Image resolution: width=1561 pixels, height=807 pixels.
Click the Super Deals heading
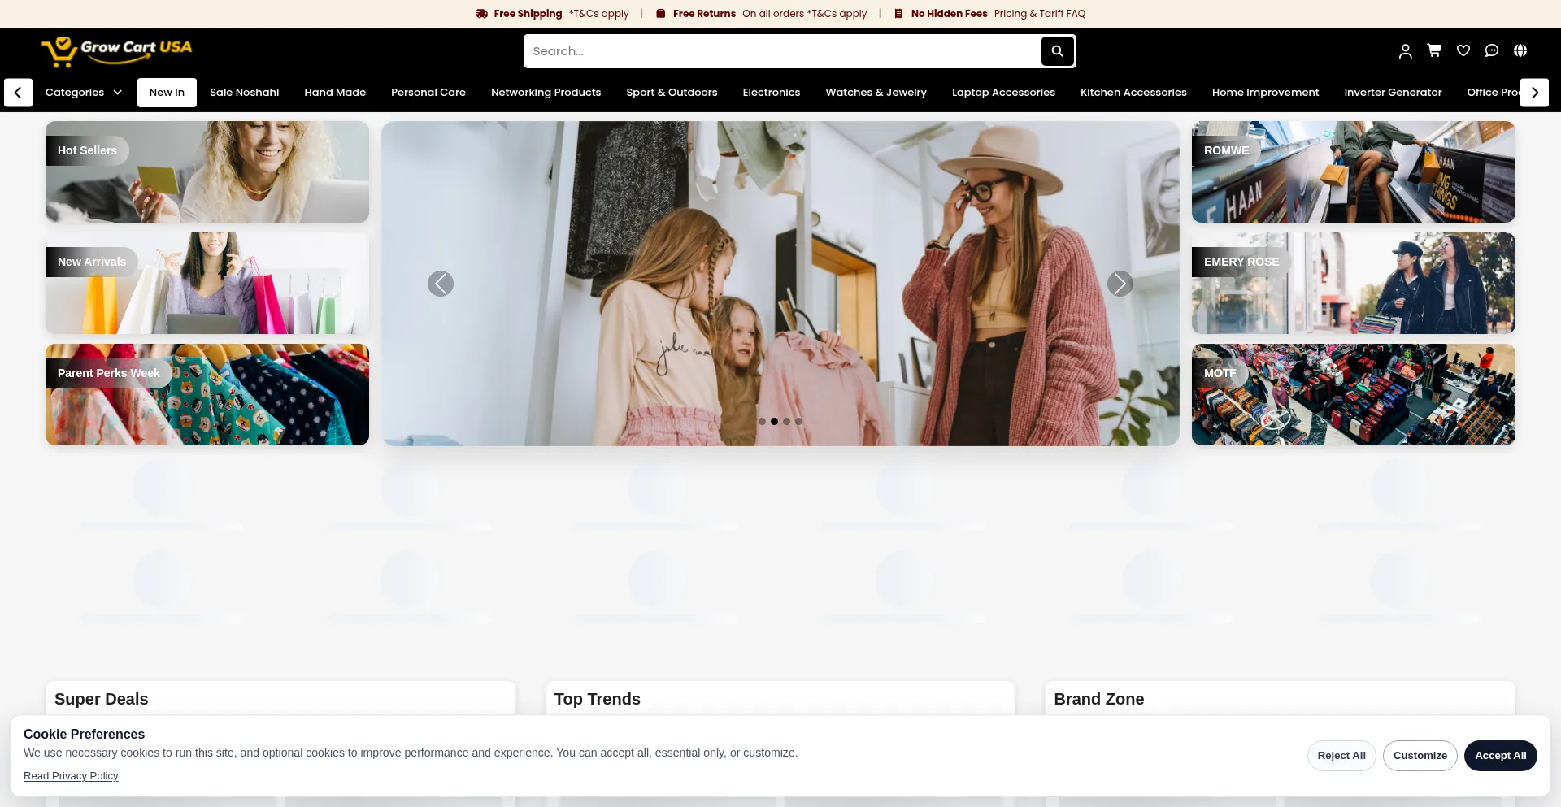tap(102, 699)
